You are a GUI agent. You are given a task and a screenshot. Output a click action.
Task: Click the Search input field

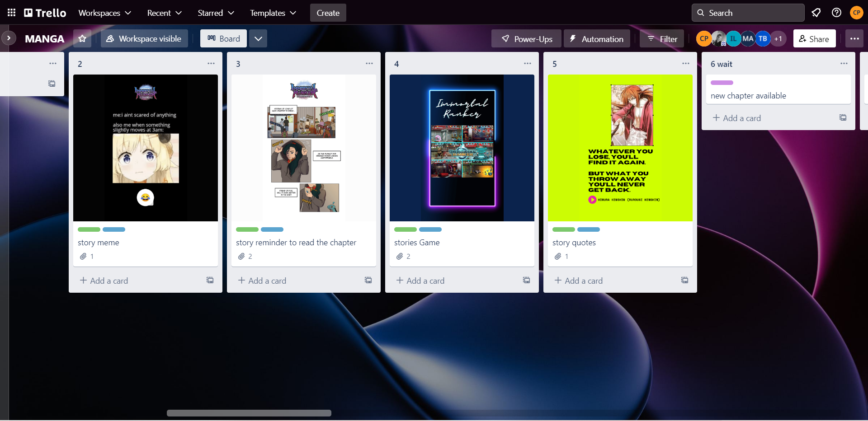coord(748,13)
